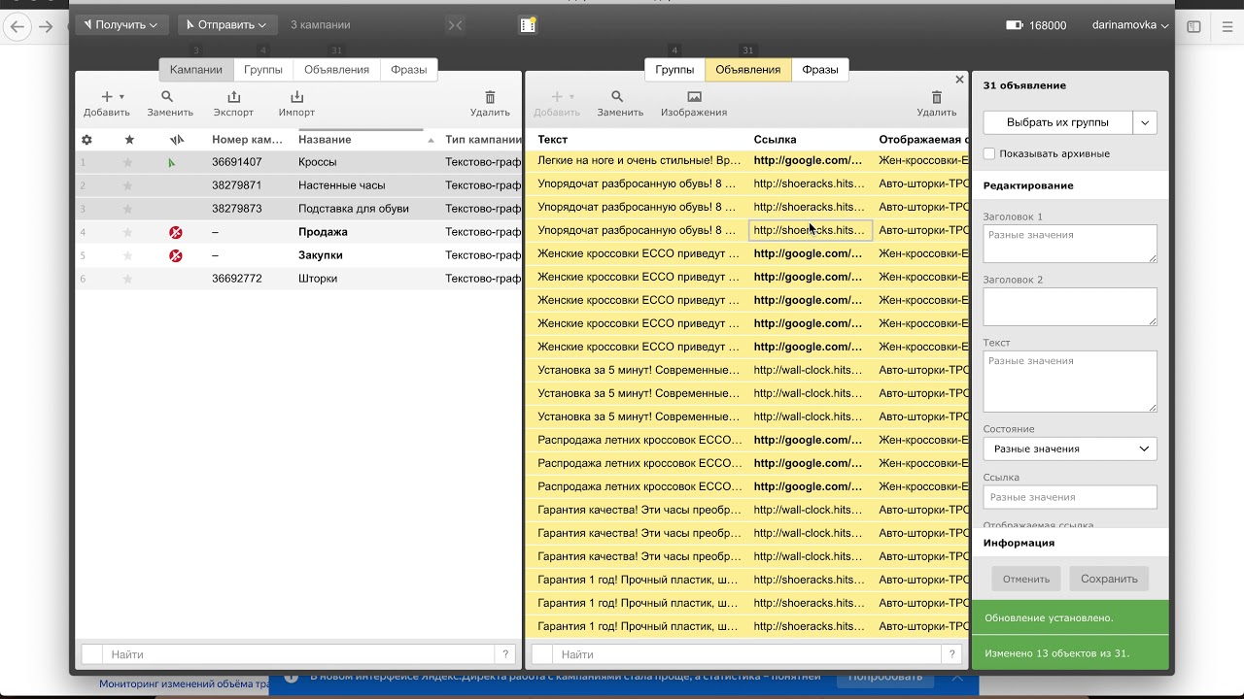The width and height of the screenshot is (1244, 699).
Task: Click the Отменить button
Action: click(x=1026, y=579)
